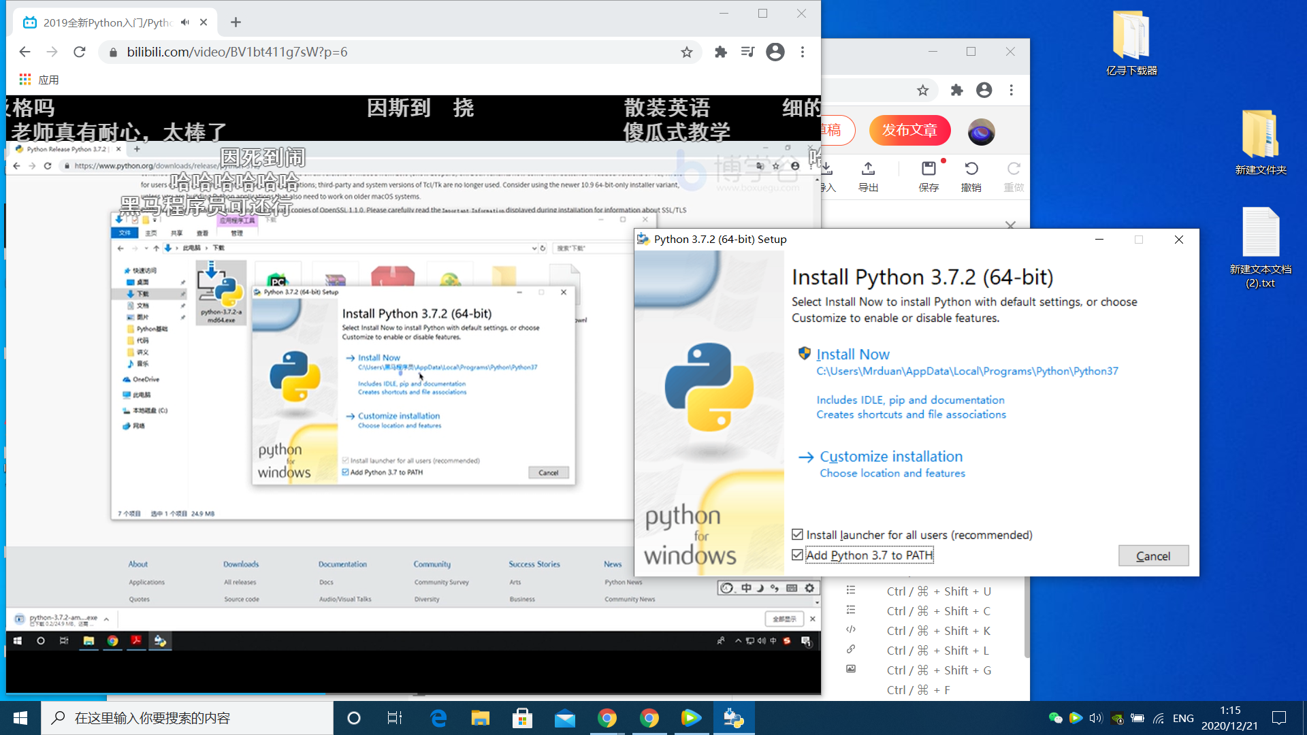Click Install Now in Python setup
1307x735 pixels.
coord(852,354)
